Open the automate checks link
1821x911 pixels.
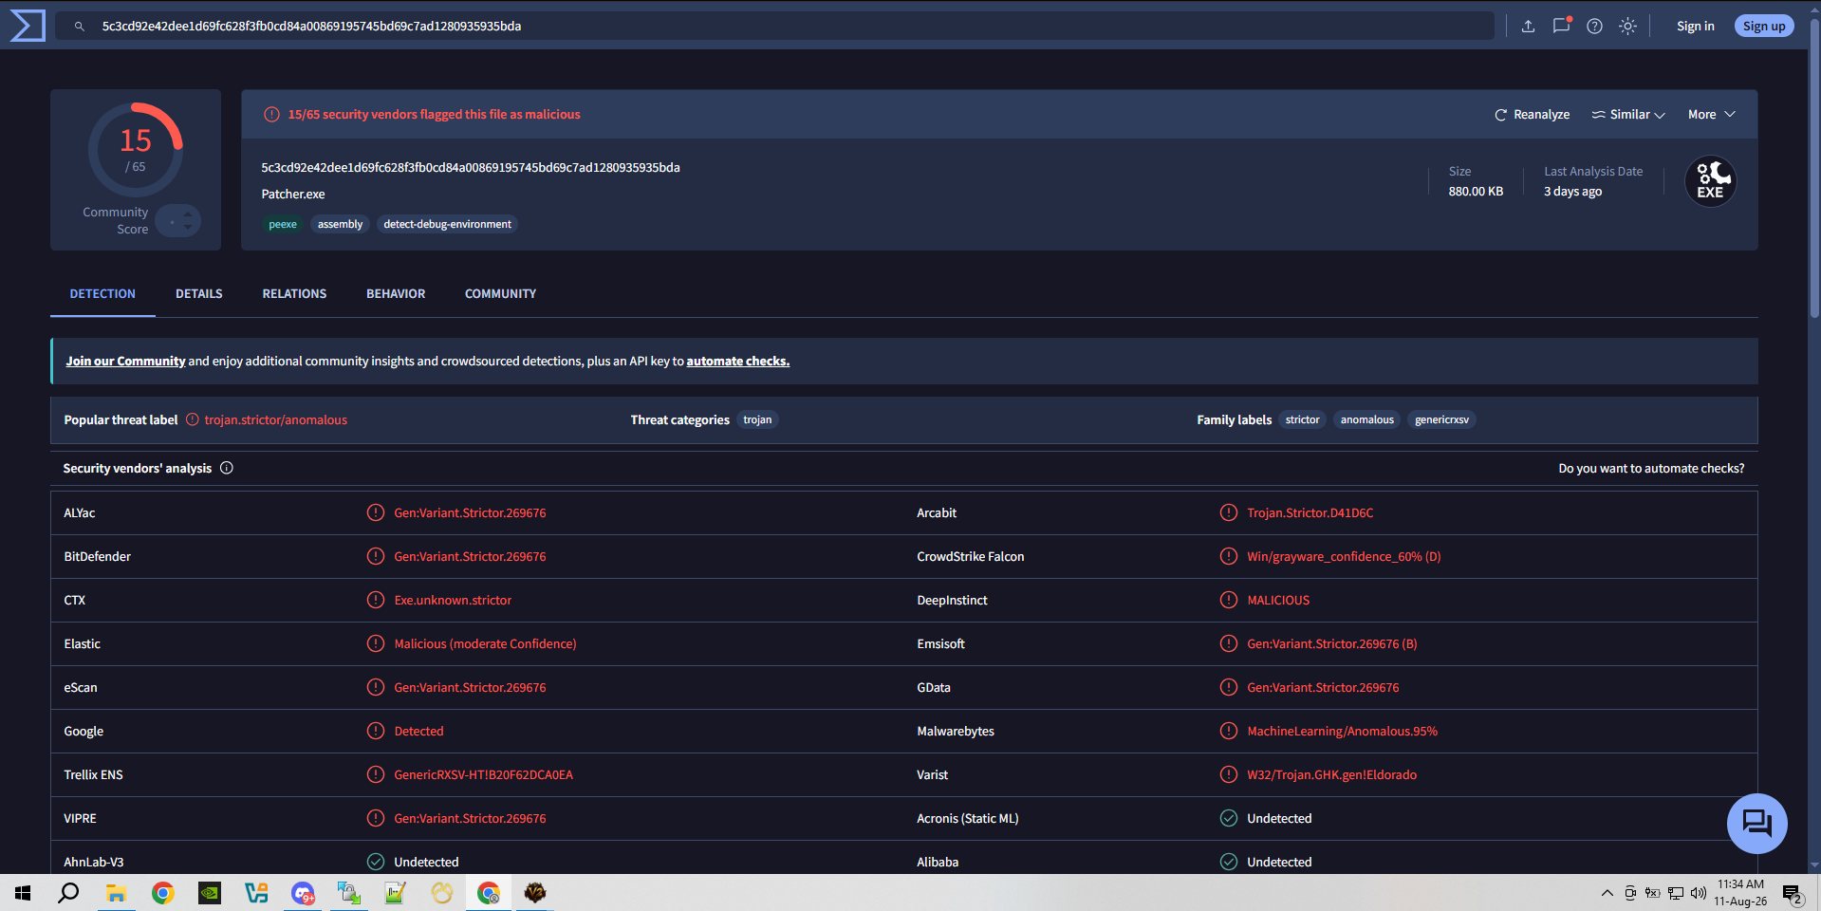737,362
